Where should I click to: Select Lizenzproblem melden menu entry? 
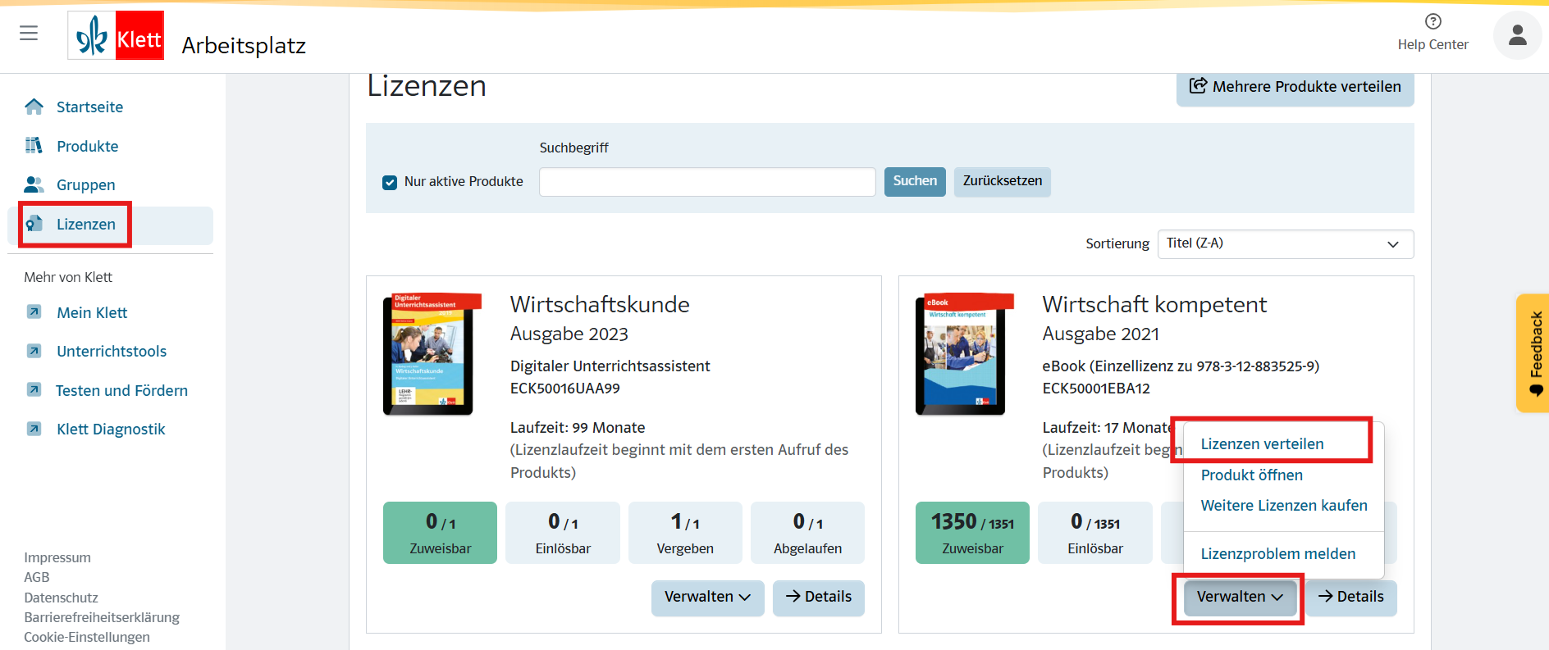tap(1277, 553)
